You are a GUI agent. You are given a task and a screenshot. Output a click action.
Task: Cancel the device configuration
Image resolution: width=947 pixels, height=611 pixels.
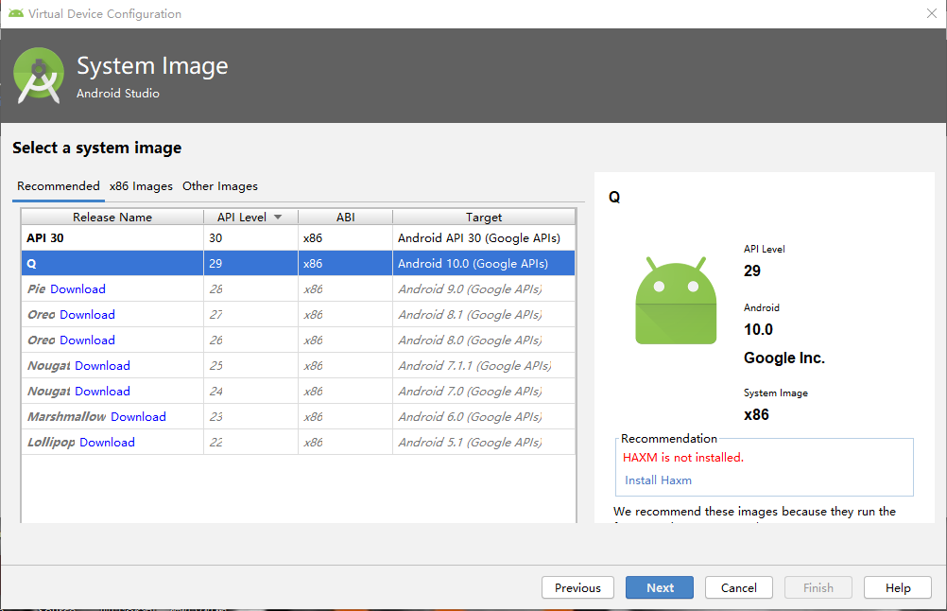pyautogui.click(x=738, y=587)
